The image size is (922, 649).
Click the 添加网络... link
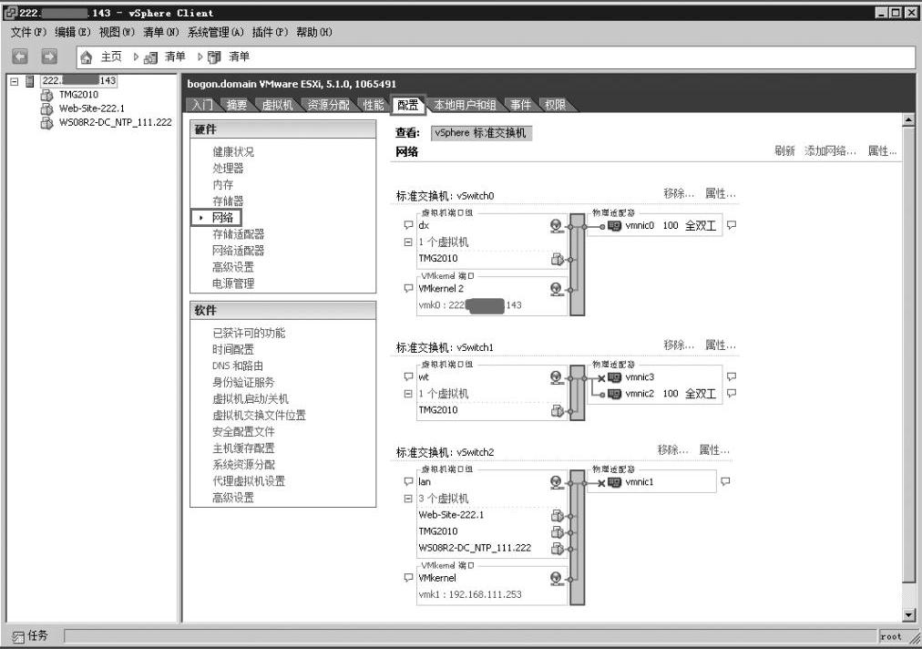coord(830,151)
